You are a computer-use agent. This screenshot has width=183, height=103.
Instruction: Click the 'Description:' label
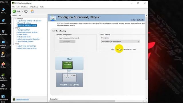click(x=54, y=99)
